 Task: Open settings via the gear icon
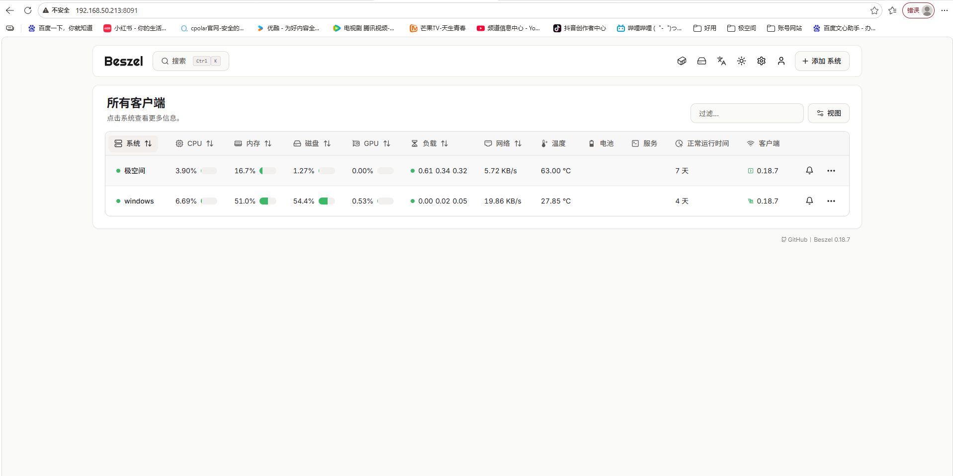(x=761, y=61)
